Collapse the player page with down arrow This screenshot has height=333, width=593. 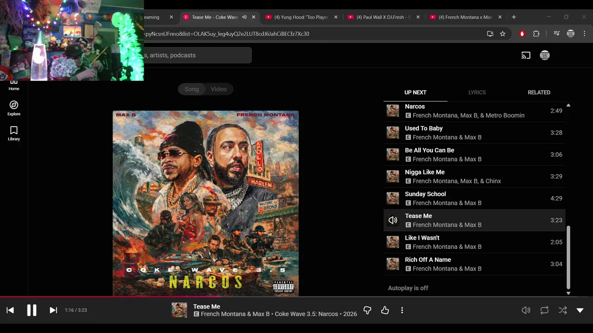point(580,310)
